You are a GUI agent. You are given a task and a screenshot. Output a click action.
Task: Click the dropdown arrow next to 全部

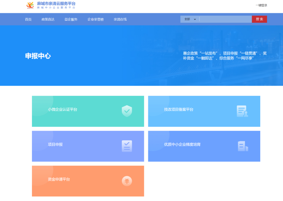coord(195,19)
